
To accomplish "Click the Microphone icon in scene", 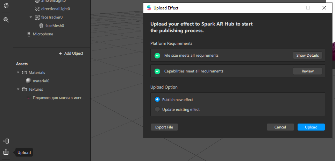I will point(29,34).
